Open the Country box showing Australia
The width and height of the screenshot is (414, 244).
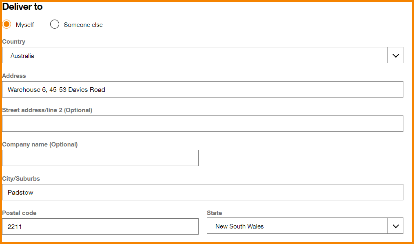(x=195, y=55)
